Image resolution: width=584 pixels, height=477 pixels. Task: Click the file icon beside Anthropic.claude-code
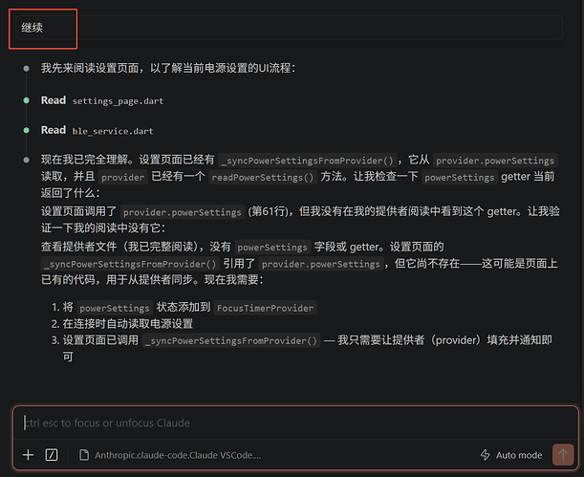click(x=84, y=455)
